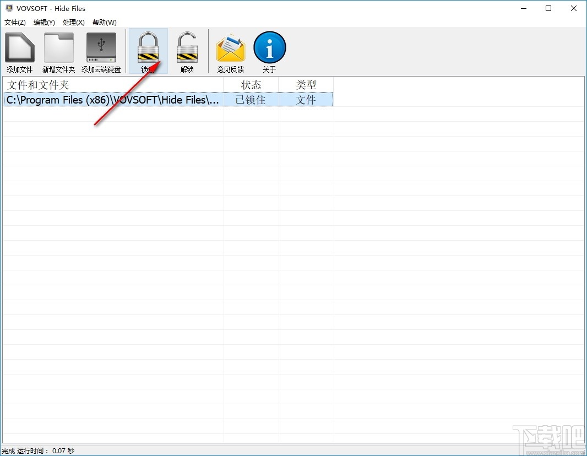Click the VOVSOFT shield icon in the title bar
This screenshot has width=587, height=456.
pos(8,8)
